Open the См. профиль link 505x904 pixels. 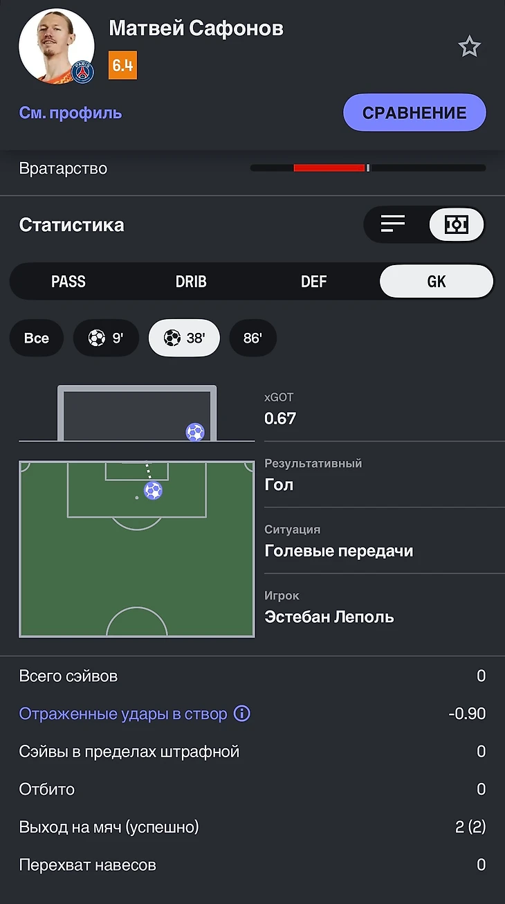tap(71, 113)
